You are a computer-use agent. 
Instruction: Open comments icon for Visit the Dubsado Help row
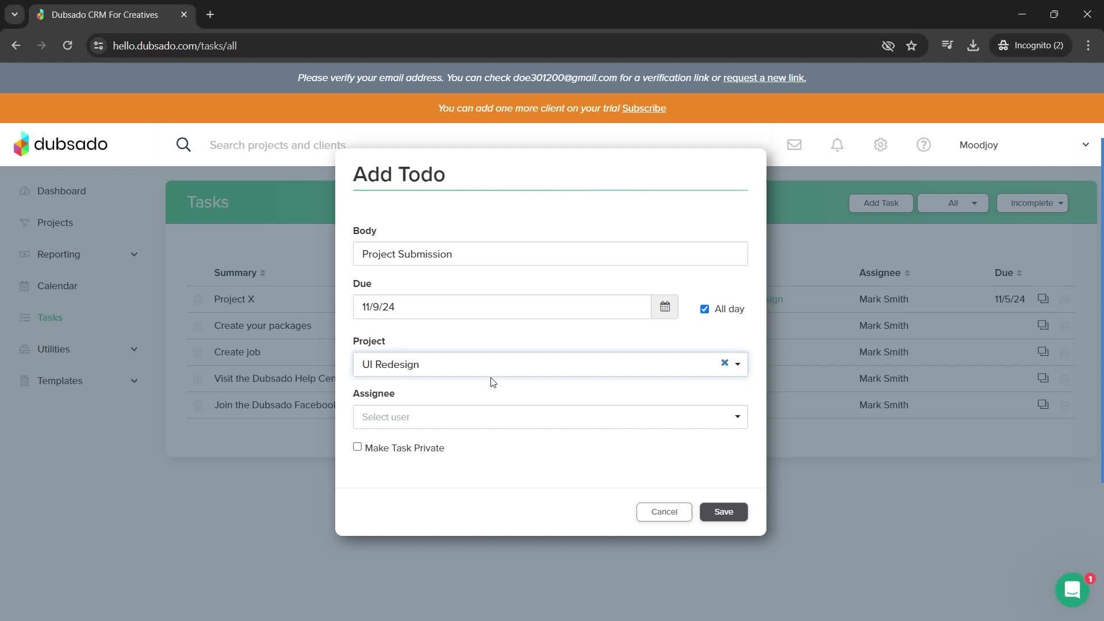click(x=1043, y=378)
